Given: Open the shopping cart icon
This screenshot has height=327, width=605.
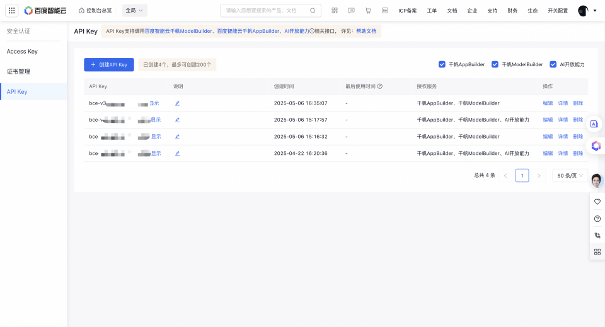Looking at the screenshot, I should click(368, 11).
